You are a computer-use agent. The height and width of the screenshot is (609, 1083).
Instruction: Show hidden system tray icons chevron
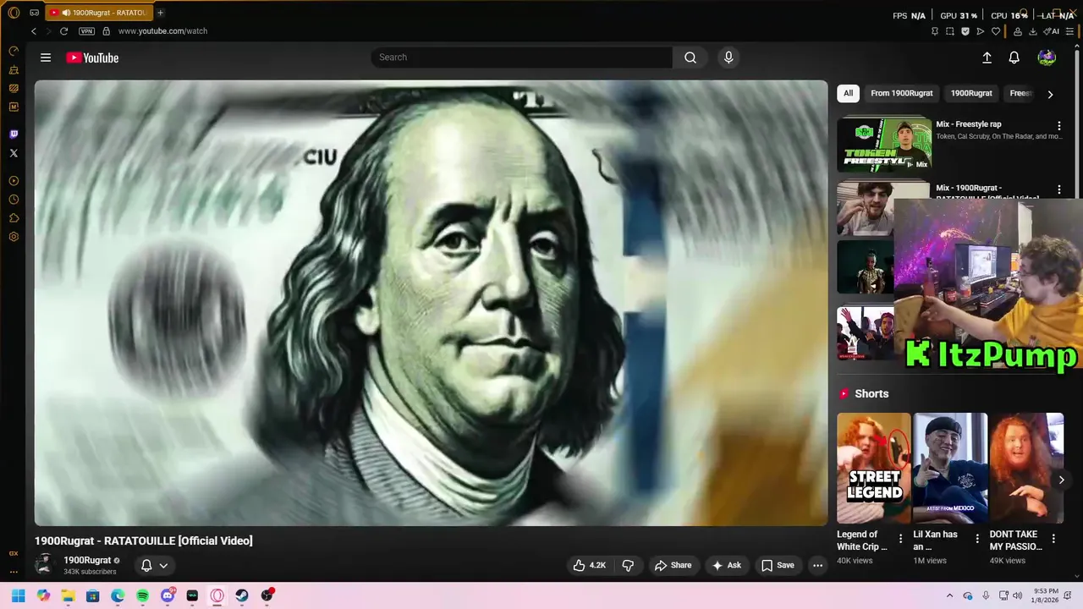[949, 595]
